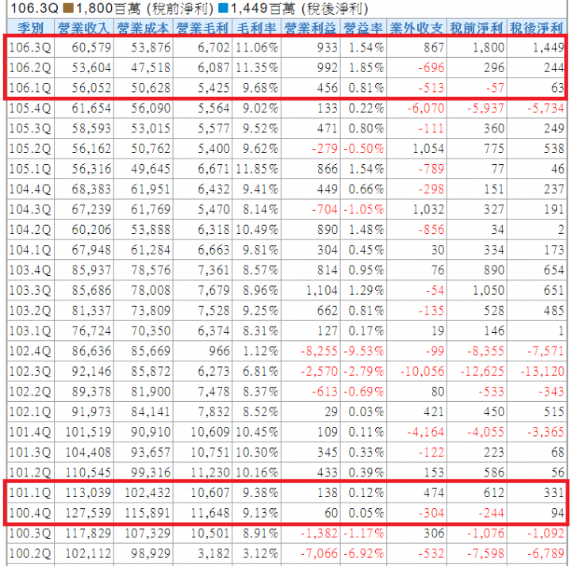
Task: Click operating margin -1.05% in 104.3Q row
Action: coord(364,209)
